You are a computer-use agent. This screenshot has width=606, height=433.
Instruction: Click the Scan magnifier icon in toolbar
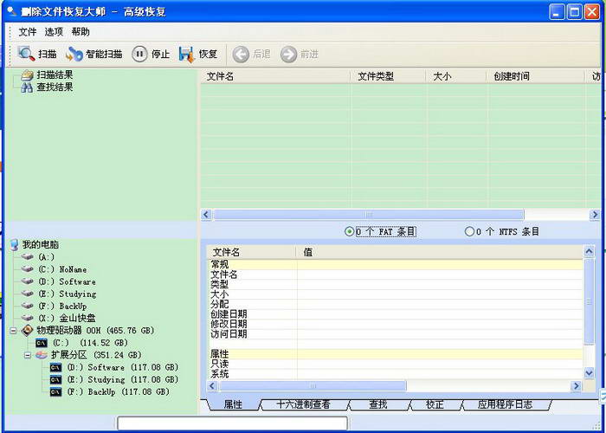click(x=26, y=54)
